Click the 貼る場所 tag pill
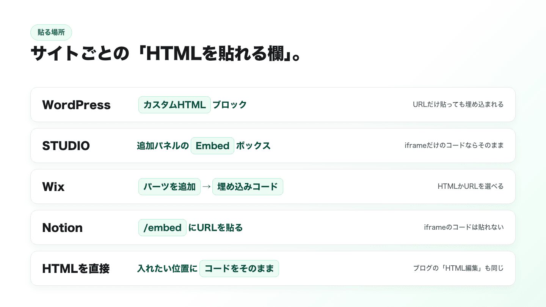Image resolution: width=546 pixels, height=307 pixels. point(51,32)
